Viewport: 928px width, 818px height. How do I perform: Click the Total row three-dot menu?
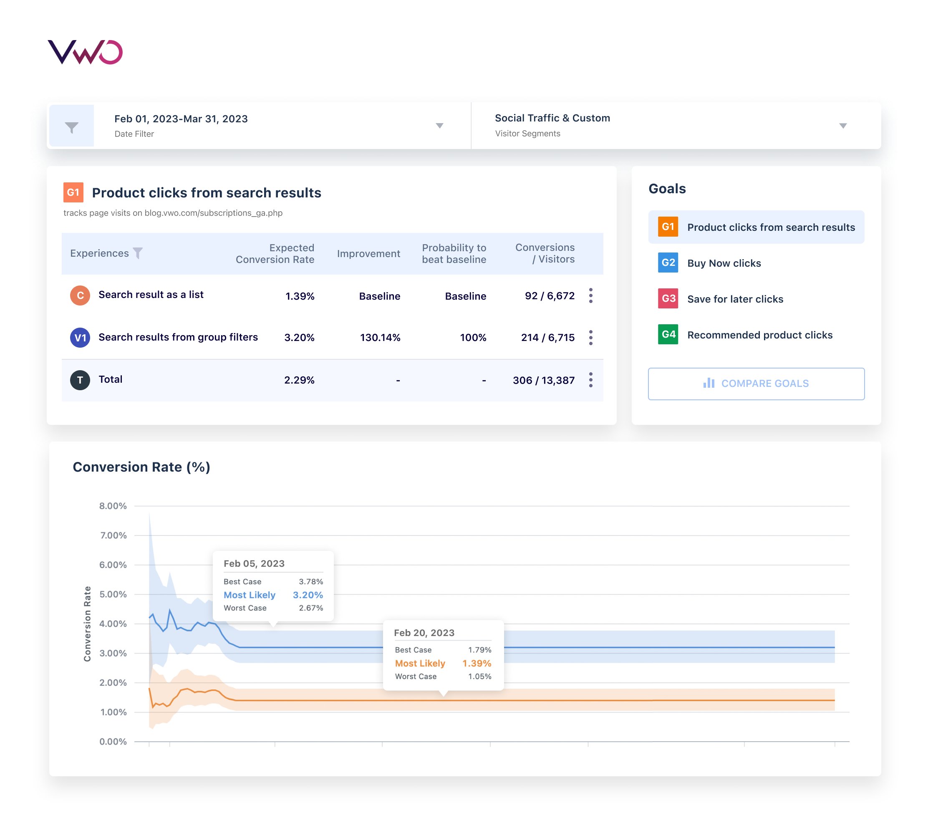coord(591,378)
